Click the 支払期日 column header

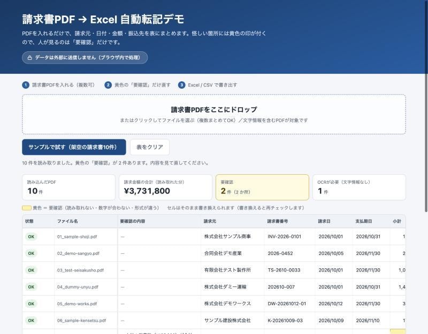click(x=371, y=221)
